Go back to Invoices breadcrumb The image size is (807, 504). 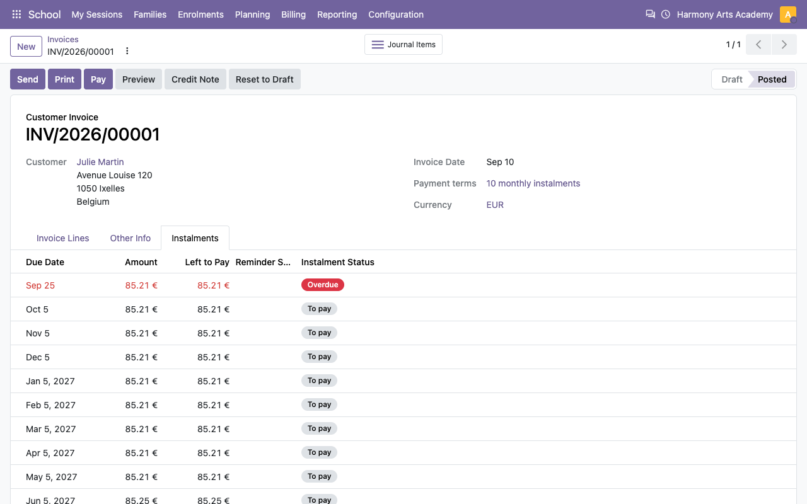tap(63, 39)
